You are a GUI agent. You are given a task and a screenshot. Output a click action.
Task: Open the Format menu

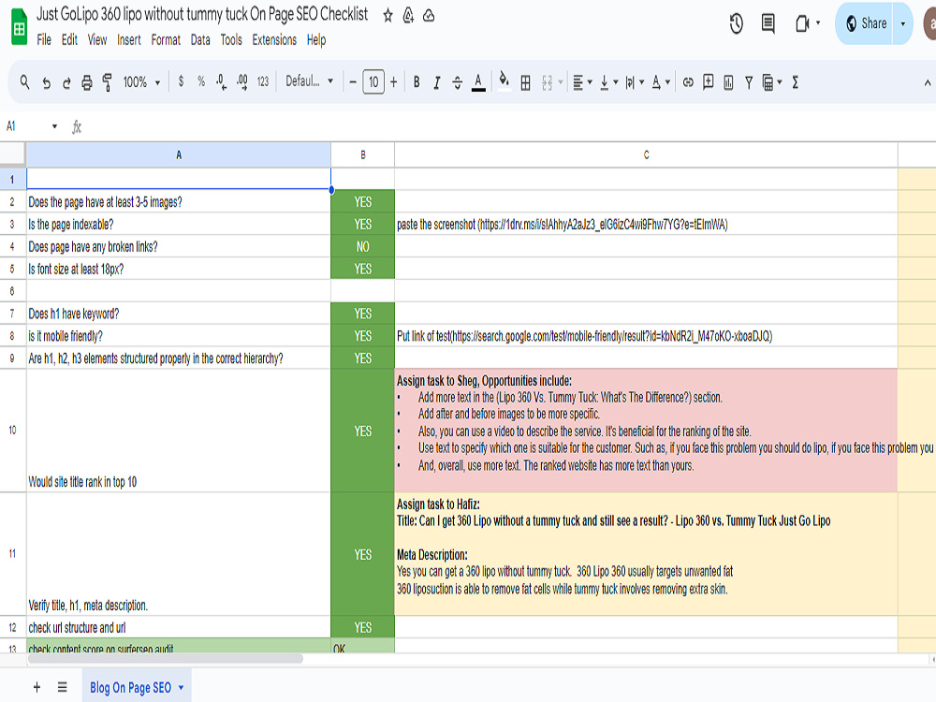pyautogui.click(x=166, y=40)
